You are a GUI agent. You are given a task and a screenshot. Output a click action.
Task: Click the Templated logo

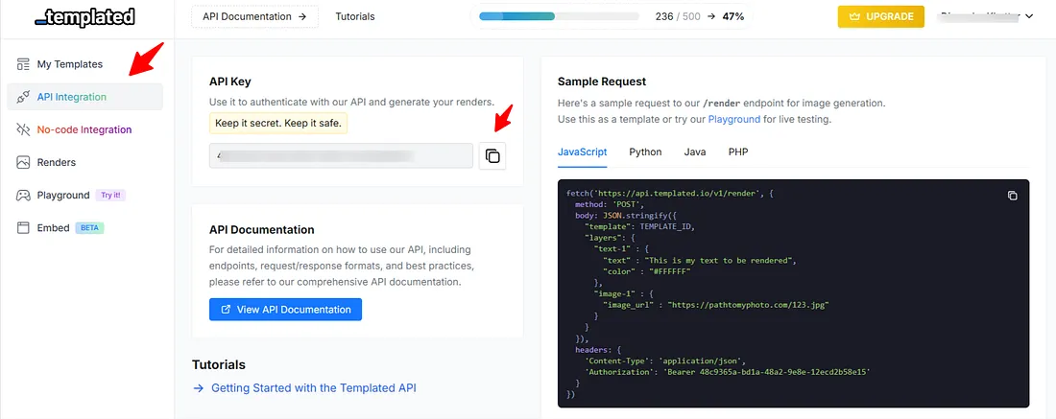84,17
